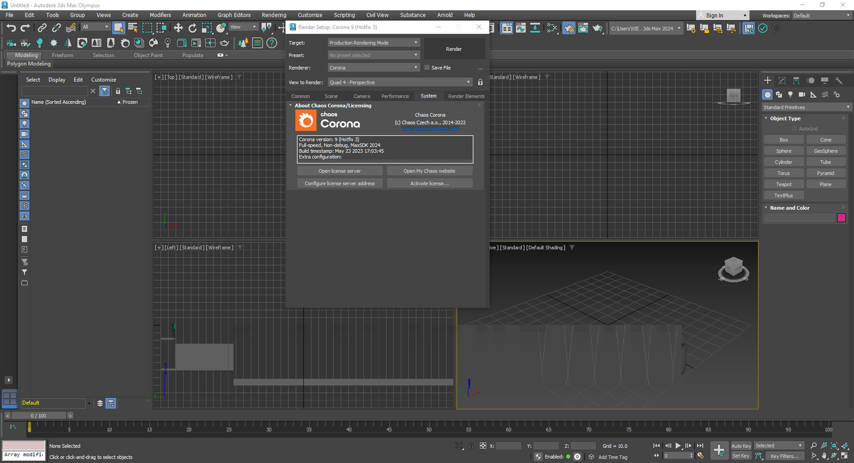This screenshot has height=463, width=854.
Task: Open the Modify command panel tab
Action: point(782,81)
